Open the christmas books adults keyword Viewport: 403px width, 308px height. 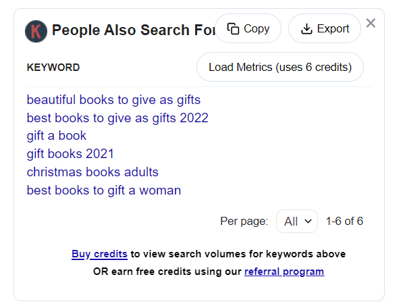92,172
